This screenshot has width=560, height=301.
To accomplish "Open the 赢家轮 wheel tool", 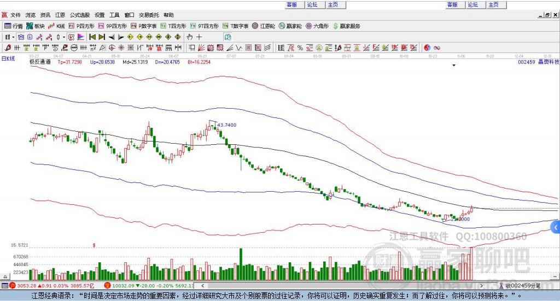I will click(x=290, y=26).
